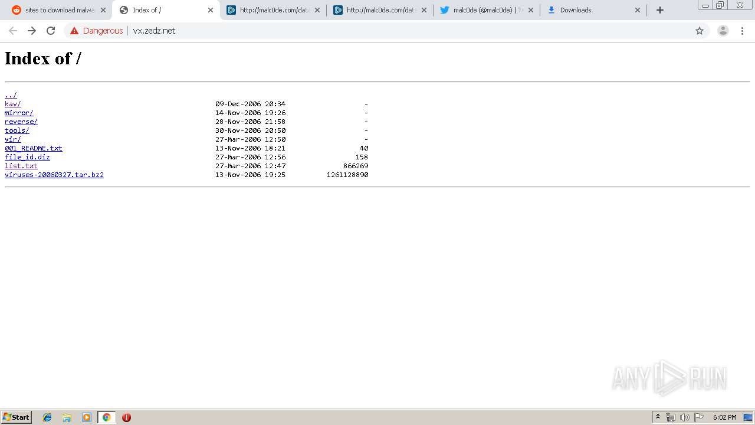
Task: Go back to the previous page
Action: (13, 31)
